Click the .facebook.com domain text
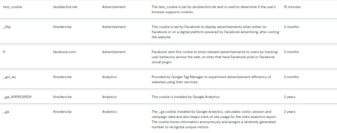Viewport: 337px width, 133px height. point(64,52)
